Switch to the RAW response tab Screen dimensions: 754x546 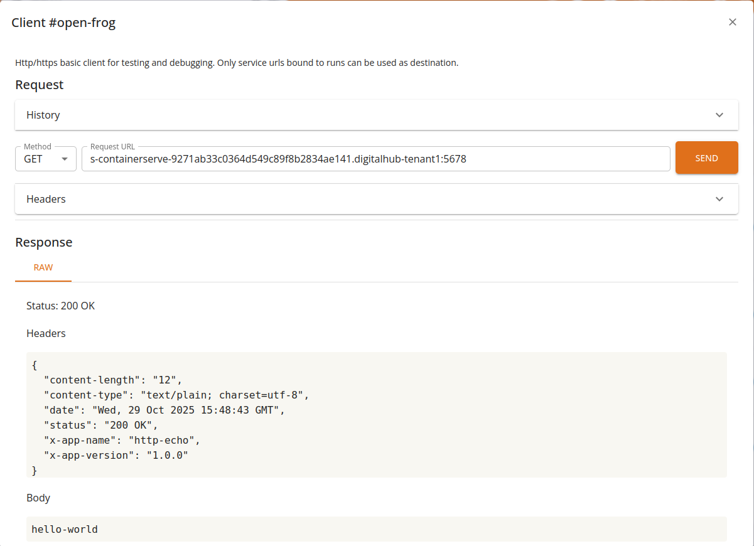click(x=43, y=267)
